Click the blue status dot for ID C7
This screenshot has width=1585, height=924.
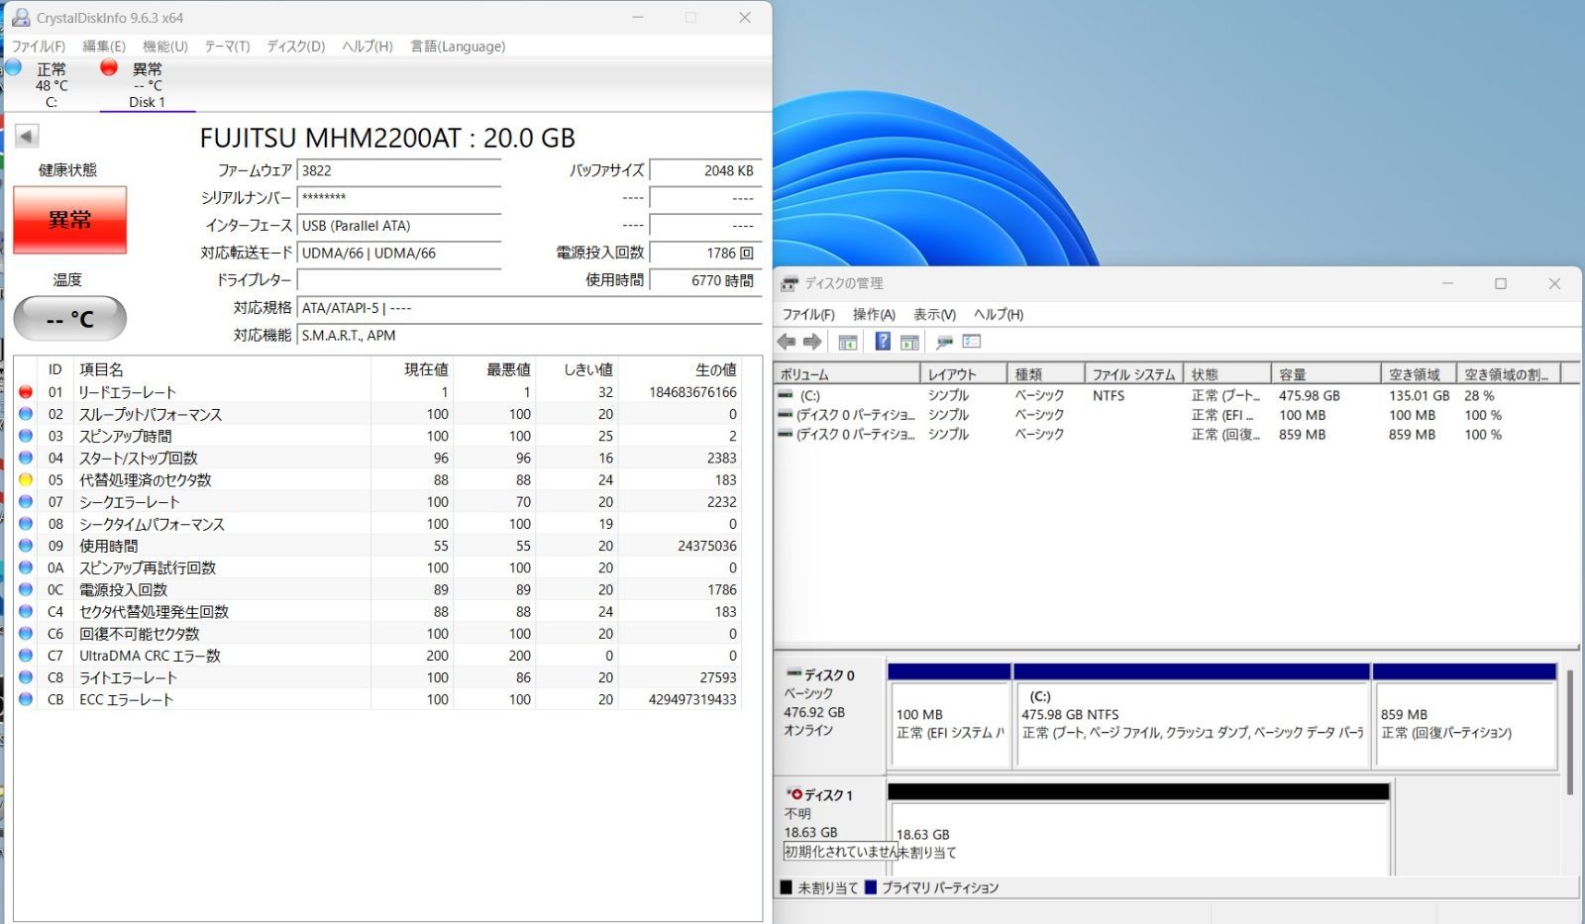click(26, 656)
